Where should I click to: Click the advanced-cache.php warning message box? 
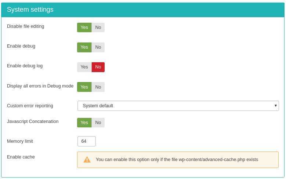tap(178, 160)
